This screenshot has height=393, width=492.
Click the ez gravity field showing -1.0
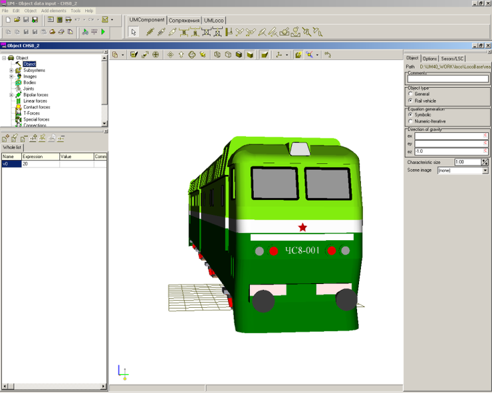click(451, 152)
